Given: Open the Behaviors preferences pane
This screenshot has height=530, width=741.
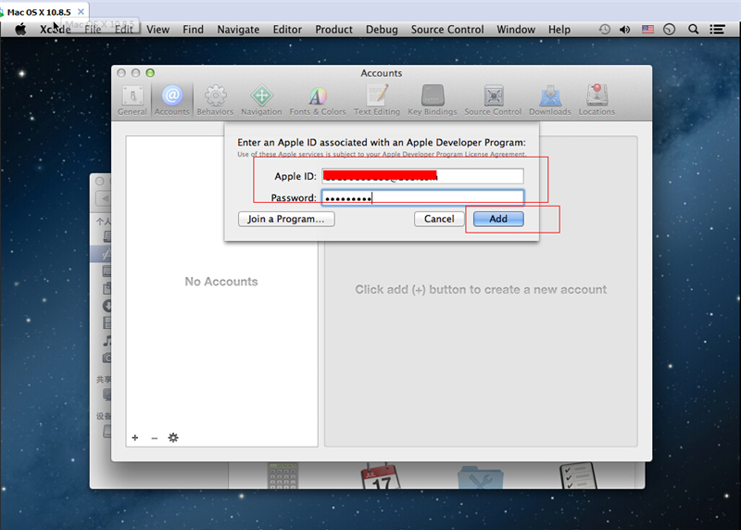Looking at the screenshot, I should [215, 100].
